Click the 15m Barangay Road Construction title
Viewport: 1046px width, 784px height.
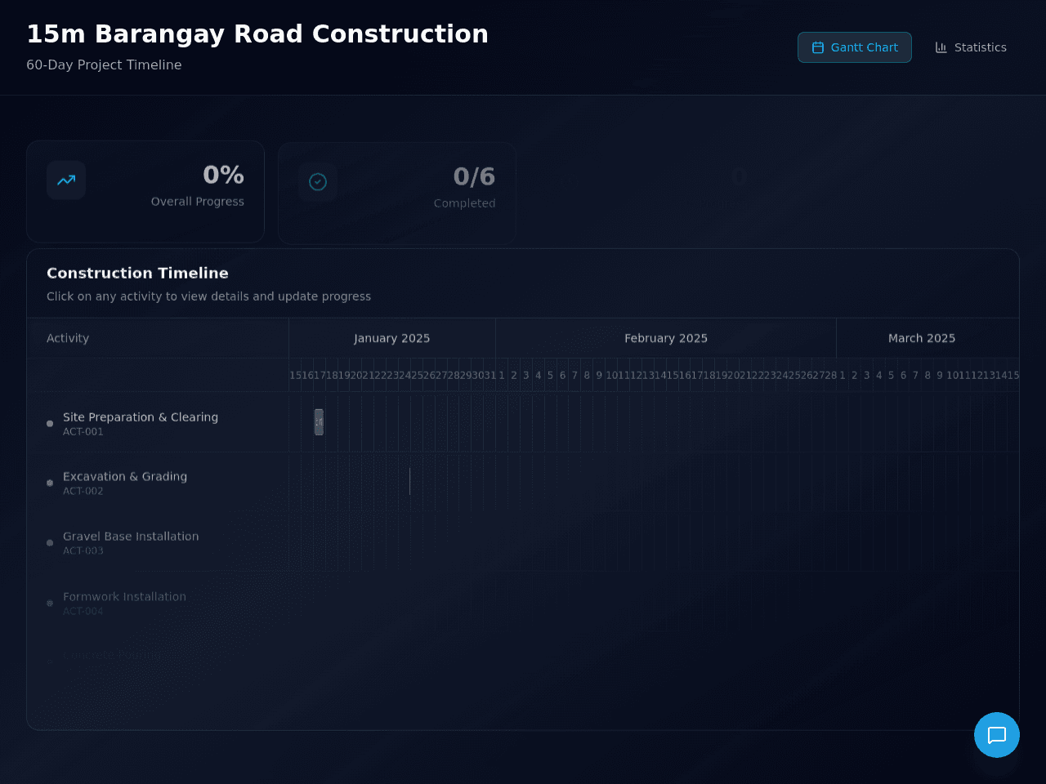coord(257,34)
